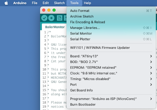Select Fix Encoding & Reload

[111, 22]
